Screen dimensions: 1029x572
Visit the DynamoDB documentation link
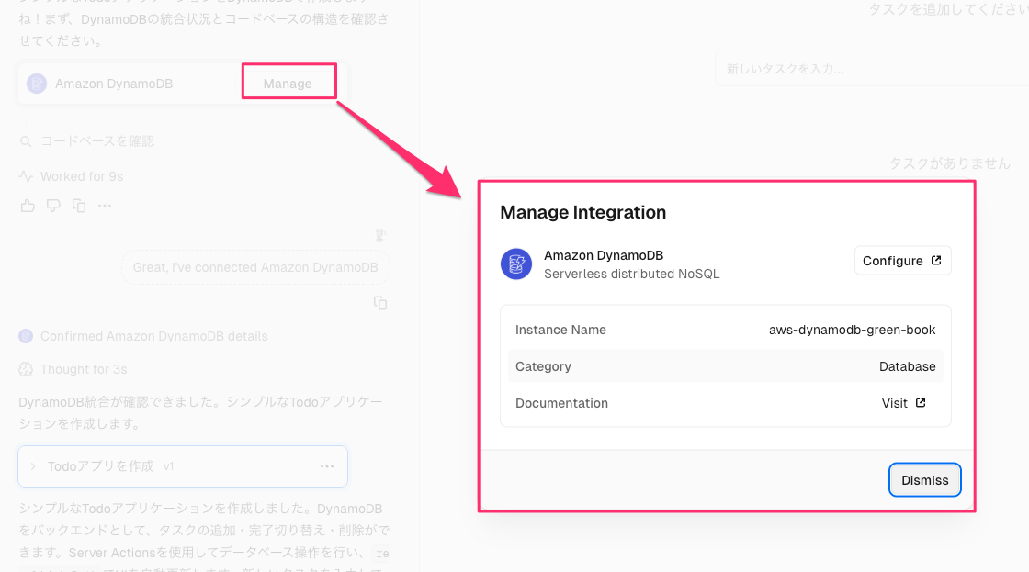coord(903,403)
